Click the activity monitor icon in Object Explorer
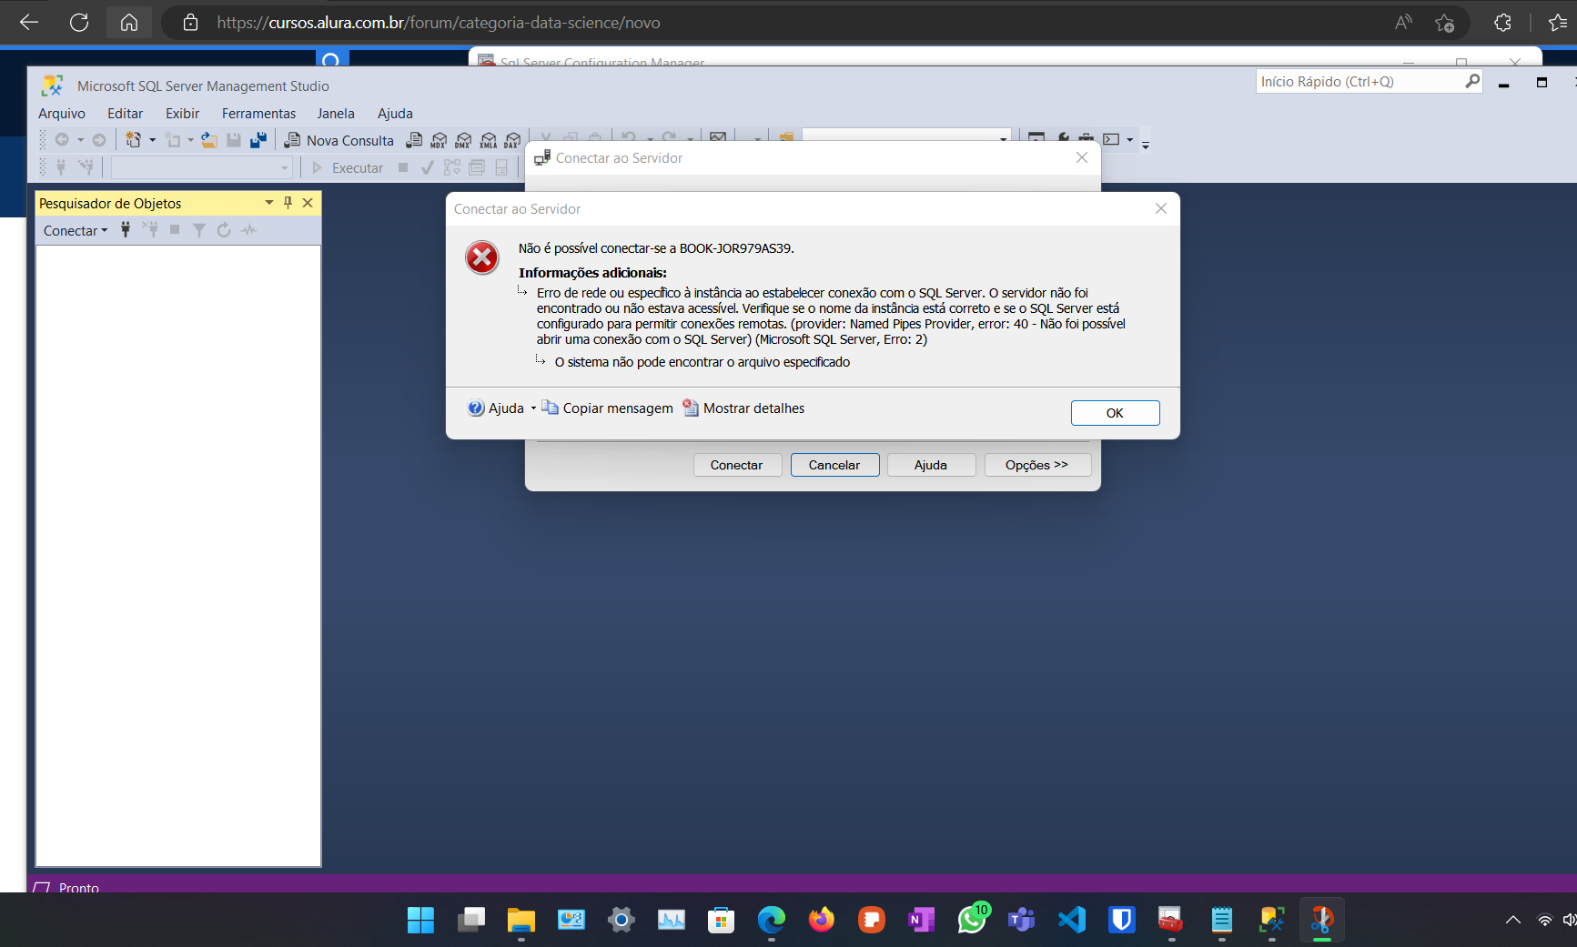 pyautogui.click(x=248, y=230)
